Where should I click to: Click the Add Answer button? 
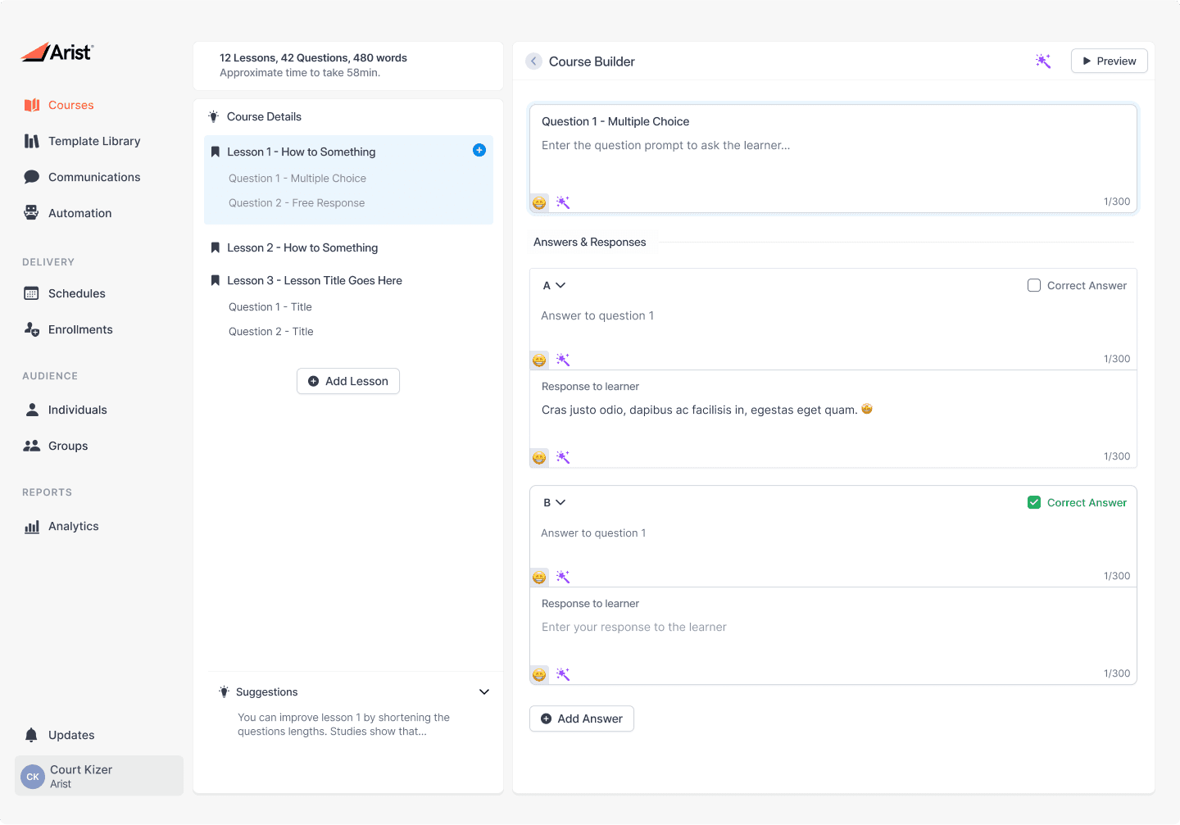pyautogui.click(x=582, y=718)
